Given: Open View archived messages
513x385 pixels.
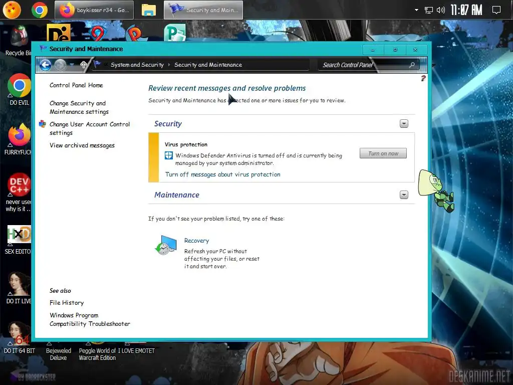Looking at the screenshot, I should [x=82, y=145].
